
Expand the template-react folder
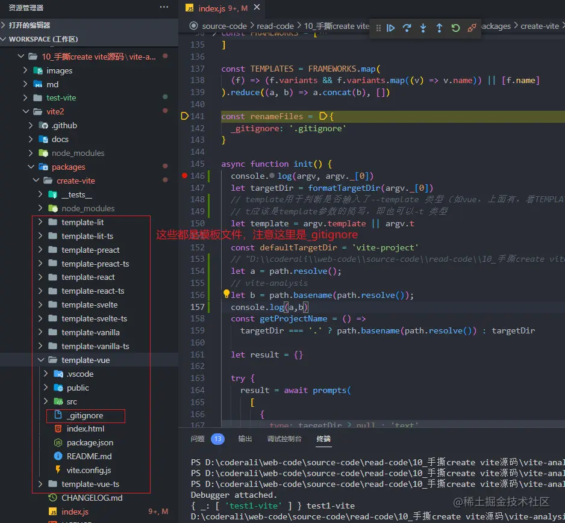(x=88, y=277)
